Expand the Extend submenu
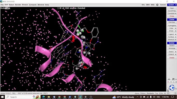This screenshot has width=177, height=99. [x=172, y=54]
